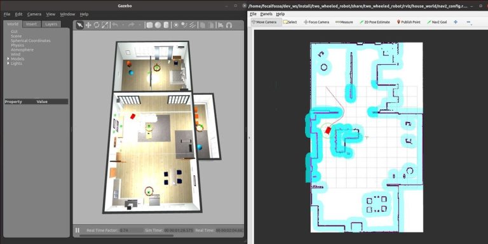Viewport: 488px width, 244px height.
Task: Insert a cylinder shape in Gazebo
Action: click(x=166, y=25)
